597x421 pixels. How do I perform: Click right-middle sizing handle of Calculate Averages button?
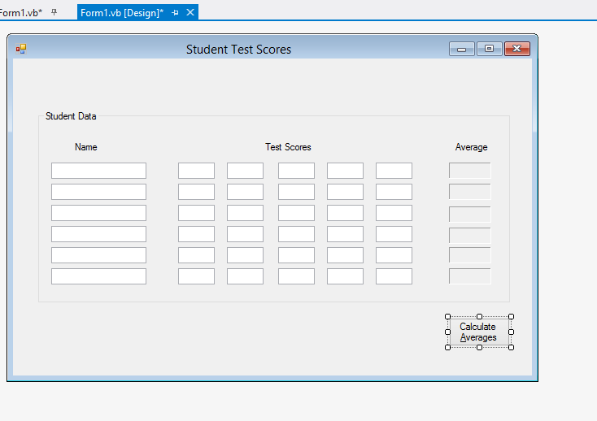click(512, 332)
